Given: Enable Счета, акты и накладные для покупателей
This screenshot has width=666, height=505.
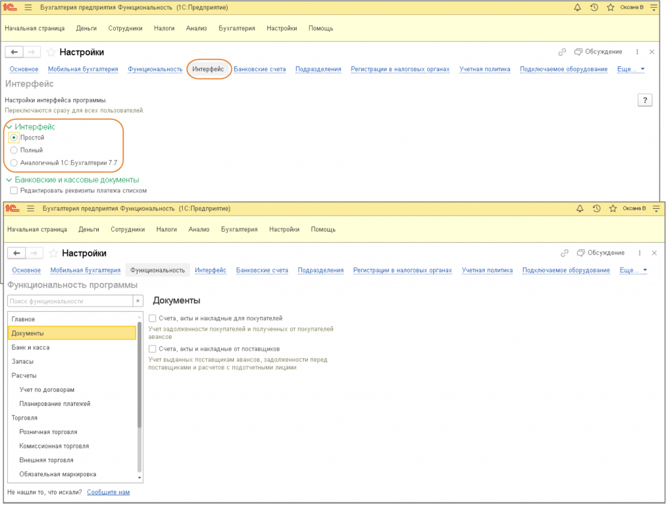Looking at the screenshot, I should [152, 318].
